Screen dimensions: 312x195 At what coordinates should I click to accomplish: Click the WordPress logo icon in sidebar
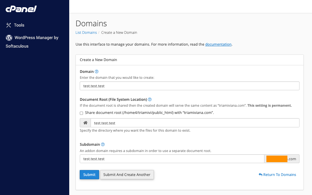tap(9, 38)
